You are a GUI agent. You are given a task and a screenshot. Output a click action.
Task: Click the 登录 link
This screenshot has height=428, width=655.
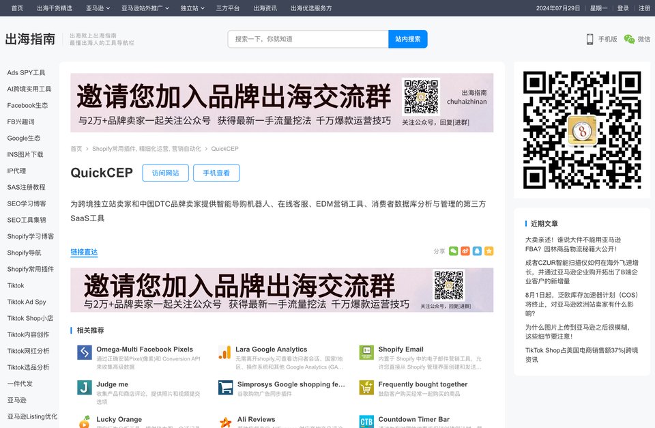tap(623, 8)
